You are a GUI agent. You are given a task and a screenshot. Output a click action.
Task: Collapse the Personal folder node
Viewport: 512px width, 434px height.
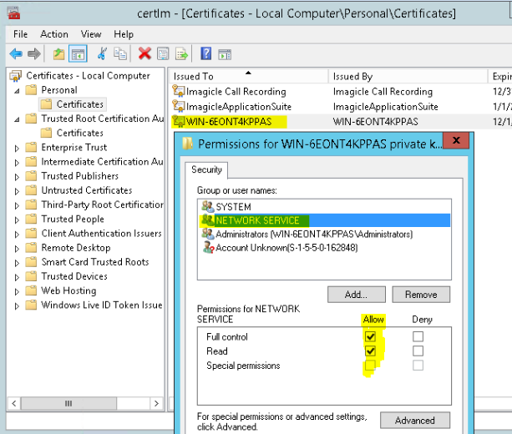click(x=18, y=90)
